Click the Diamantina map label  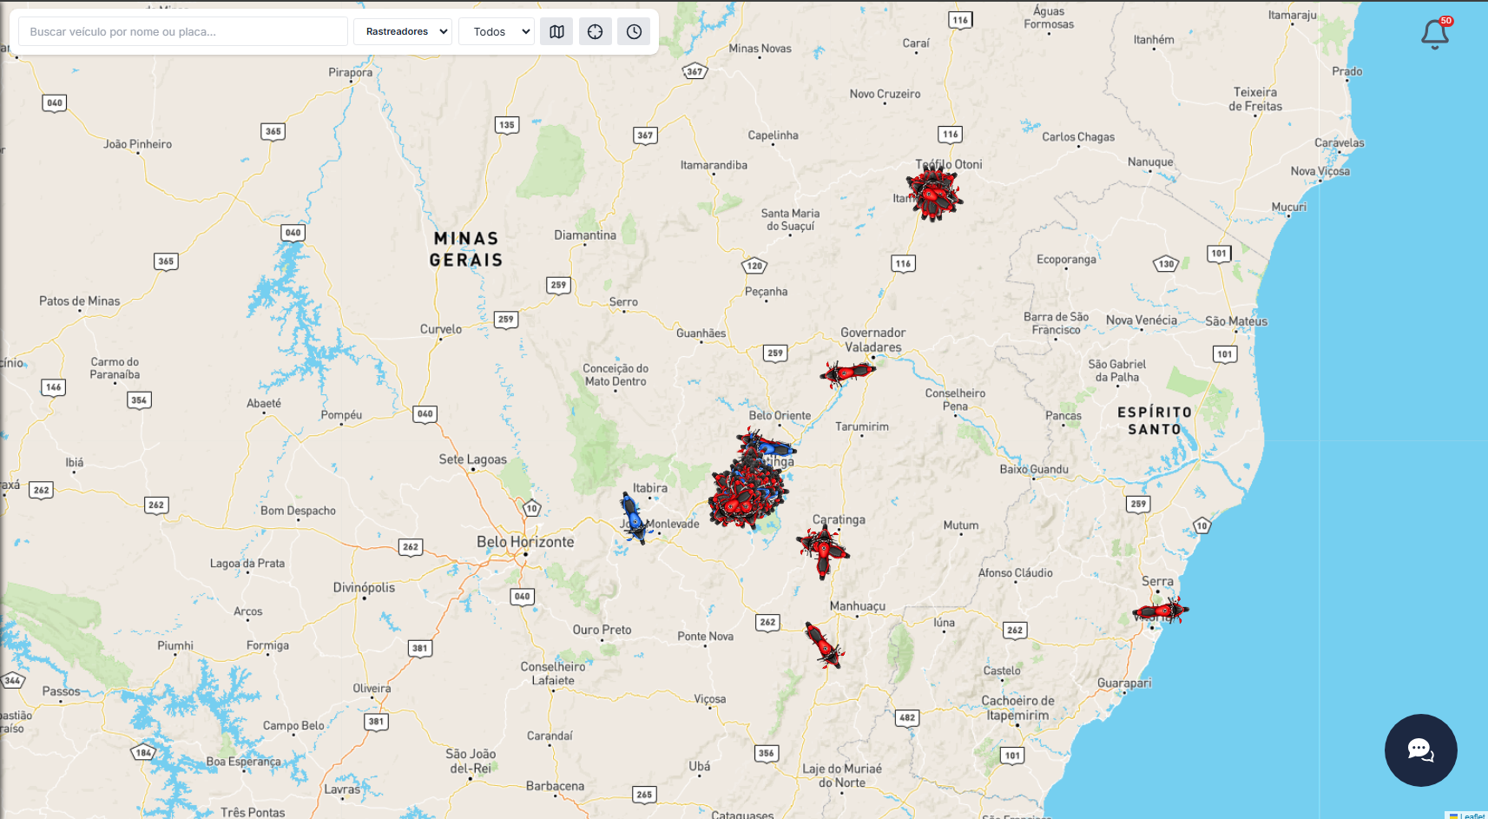tap(585, 235)
